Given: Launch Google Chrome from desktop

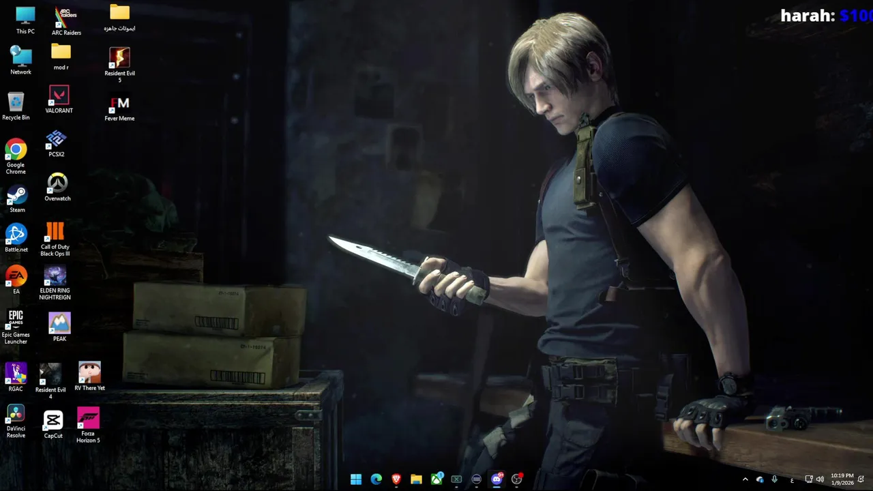Looking at the screenshot, I should click(x=16, y=157).
